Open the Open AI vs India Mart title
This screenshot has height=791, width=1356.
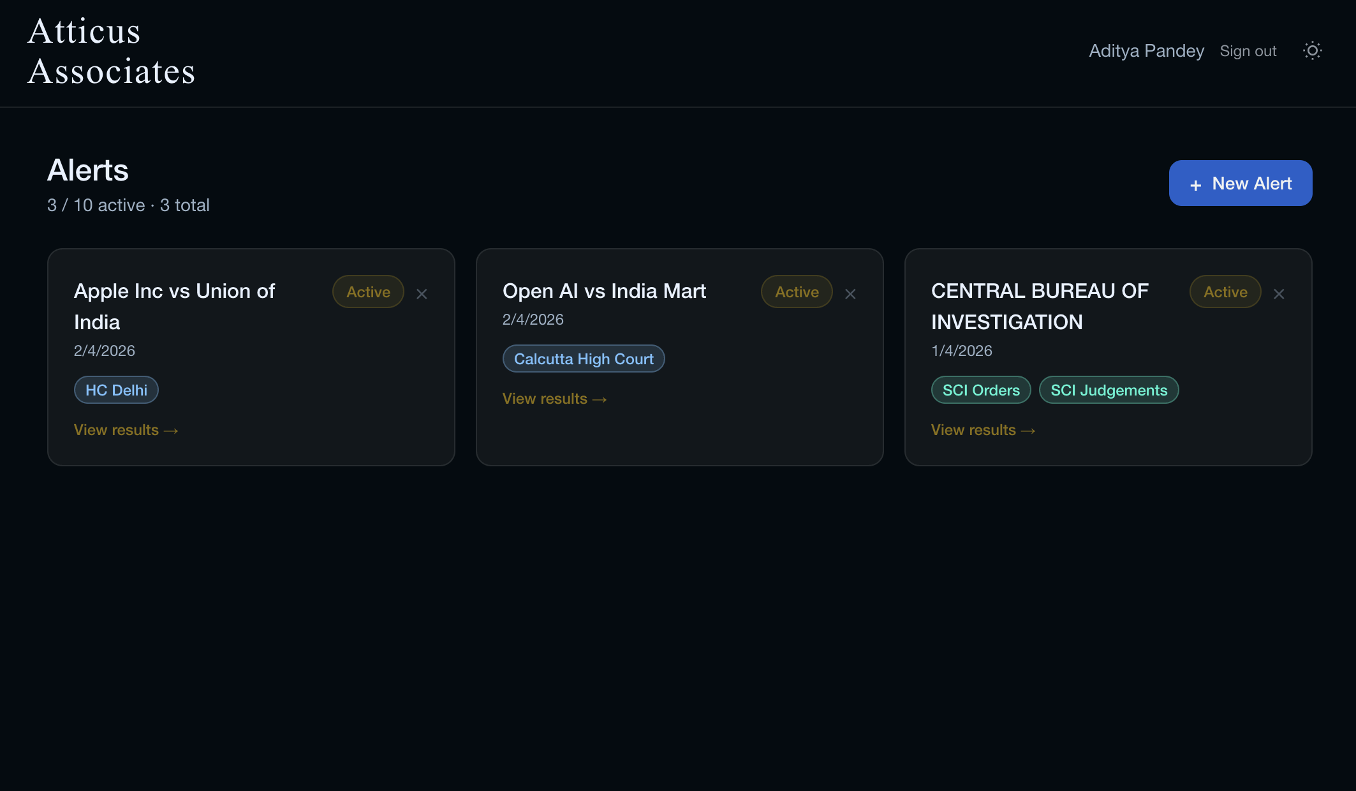[604, 291]
